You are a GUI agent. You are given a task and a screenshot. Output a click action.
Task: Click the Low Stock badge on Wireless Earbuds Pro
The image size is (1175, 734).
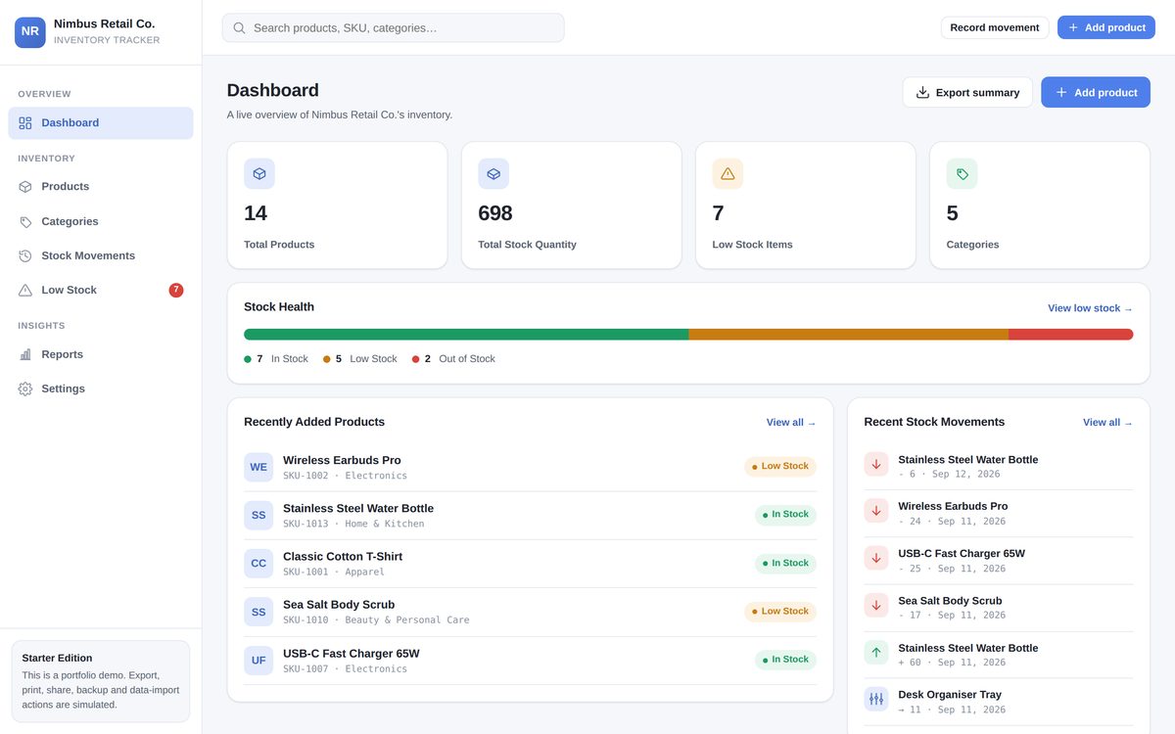pyautogui.click(x=780, y=467)
